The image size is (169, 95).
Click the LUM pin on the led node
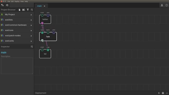tap(48, 50)
